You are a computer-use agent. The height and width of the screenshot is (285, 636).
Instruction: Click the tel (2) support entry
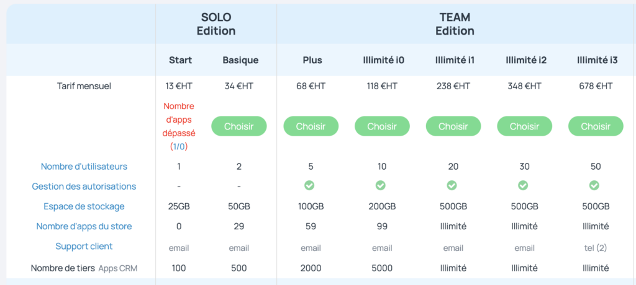click(x=596, y=248)
